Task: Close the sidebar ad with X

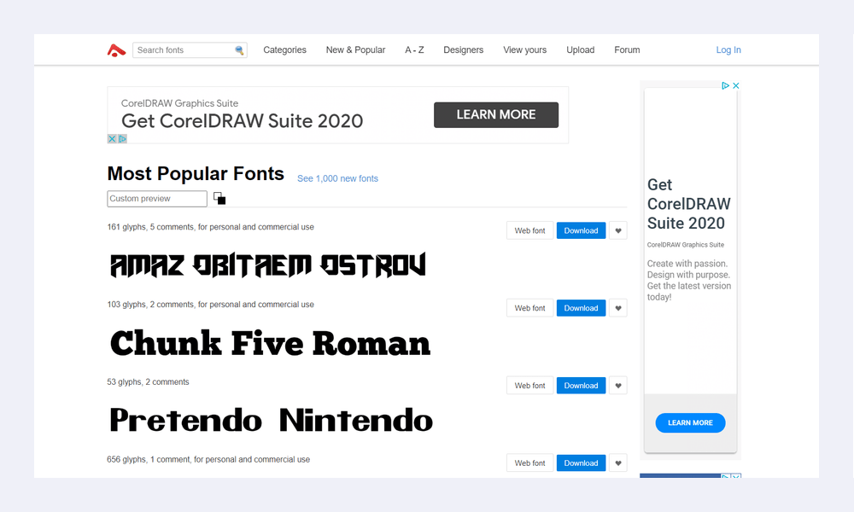Action: (x=736, y=86)
